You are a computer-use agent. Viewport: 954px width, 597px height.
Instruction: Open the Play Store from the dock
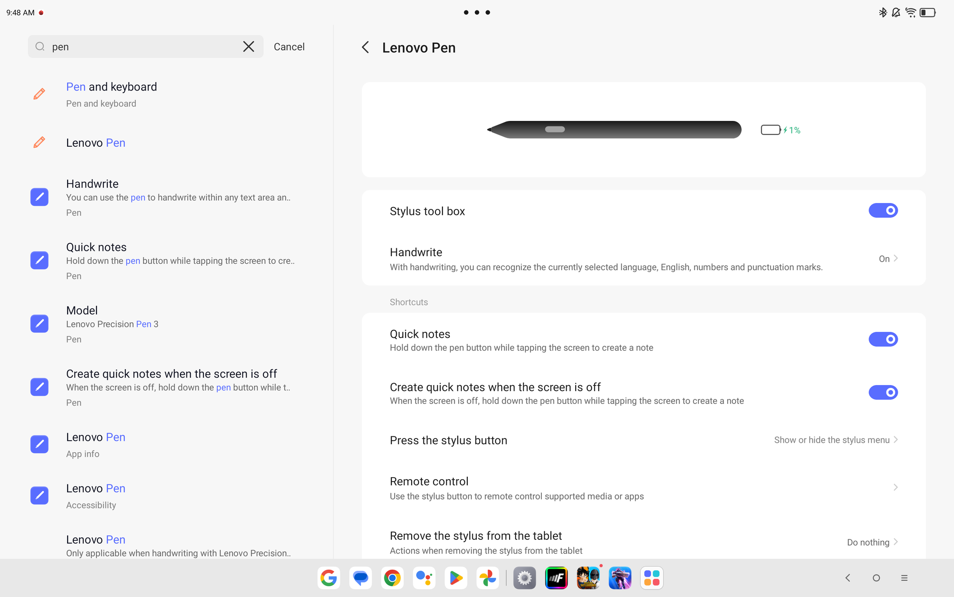(x=456, y=578)
